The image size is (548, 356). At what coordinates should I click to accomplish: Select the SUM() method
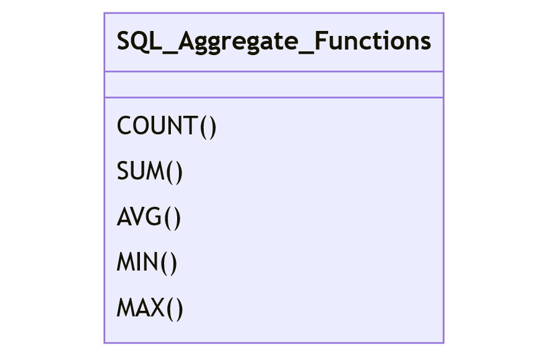pyautogui.click(x=150, y=171)
